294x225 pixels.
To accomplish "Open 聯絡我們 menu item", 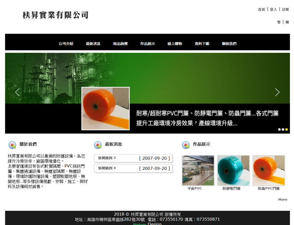I will click(229, 44).
